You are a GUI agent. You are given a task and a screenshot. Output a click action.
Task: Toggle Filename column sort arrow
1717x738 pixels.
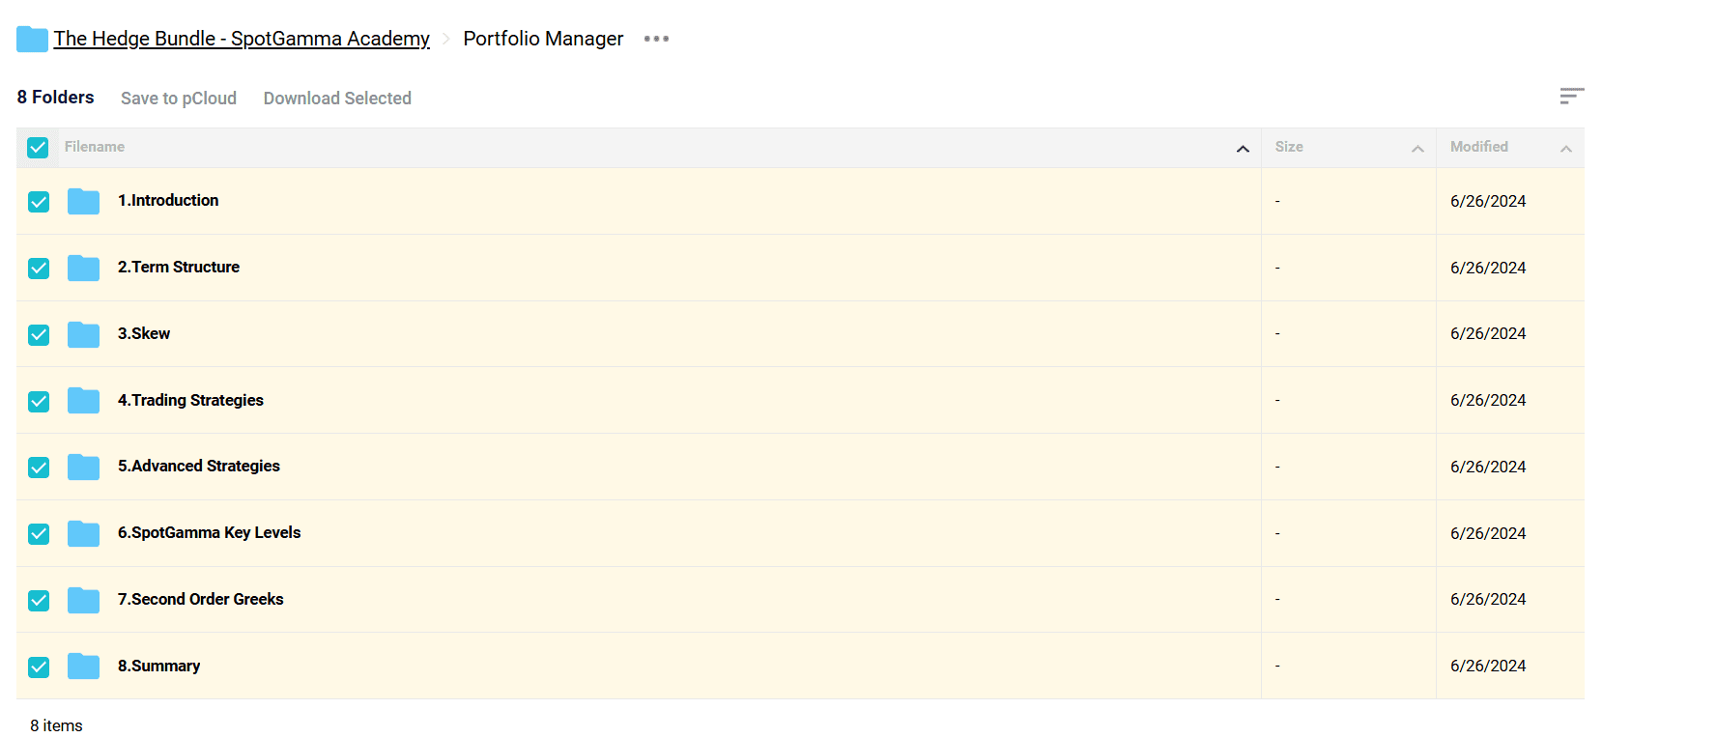[1243, 149]
